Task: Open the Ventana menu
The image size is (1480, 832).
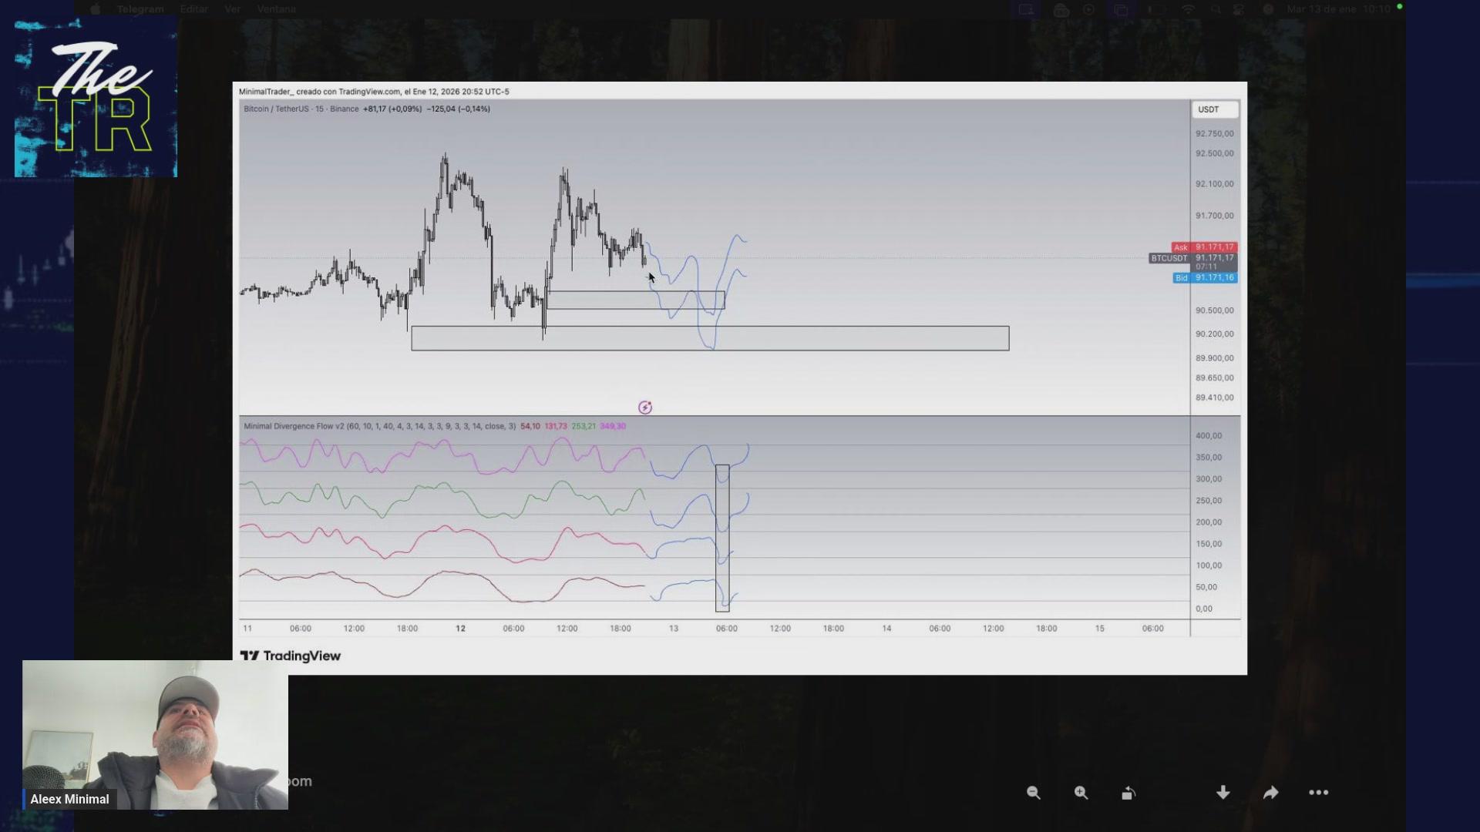Action: (276, 9)
